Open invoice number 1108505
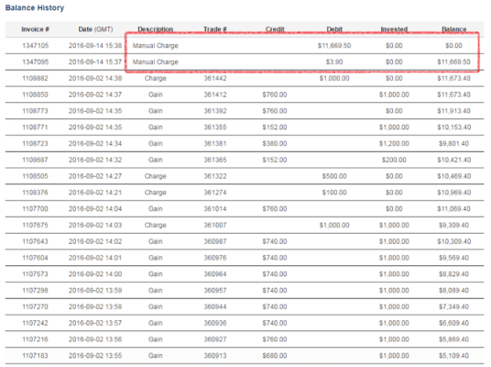The height and width of the screenshot is (367, 491). (35, 176)
